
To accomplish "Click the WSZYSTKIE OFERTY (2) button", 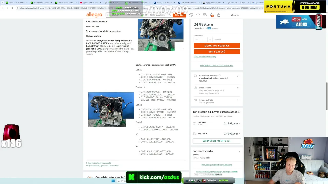I will pyautogui.click(x=217, y=141).
